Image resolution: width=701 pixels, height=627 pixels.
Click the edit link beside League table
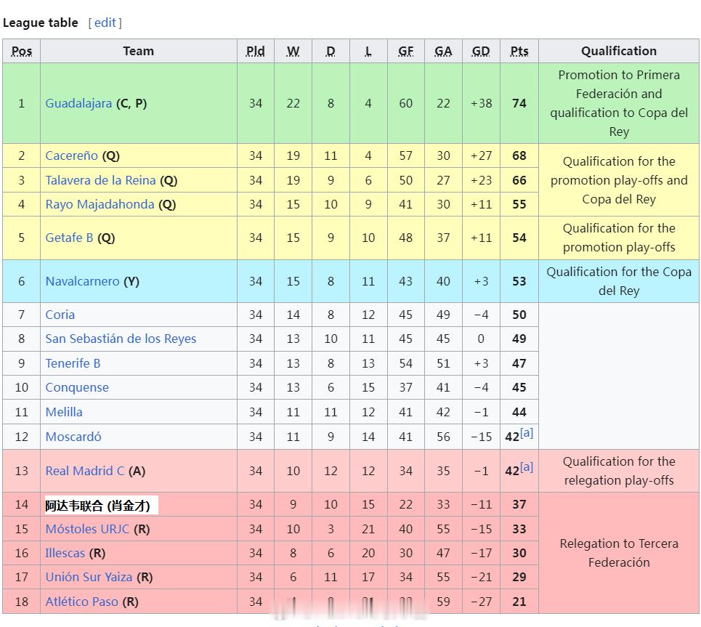point(105,23)
